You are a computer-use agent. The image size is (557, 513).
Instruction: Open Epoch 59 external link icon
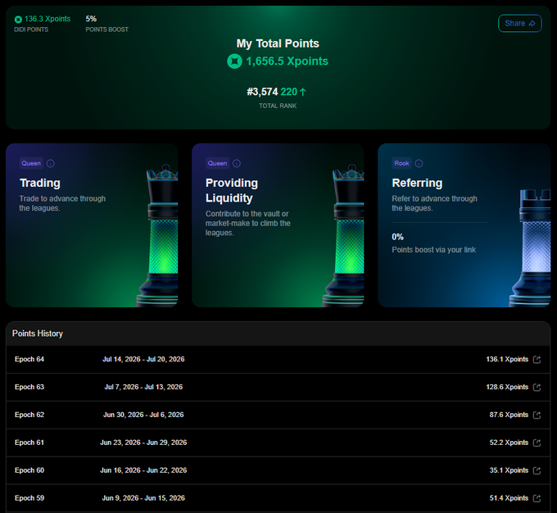coord(537,498)
